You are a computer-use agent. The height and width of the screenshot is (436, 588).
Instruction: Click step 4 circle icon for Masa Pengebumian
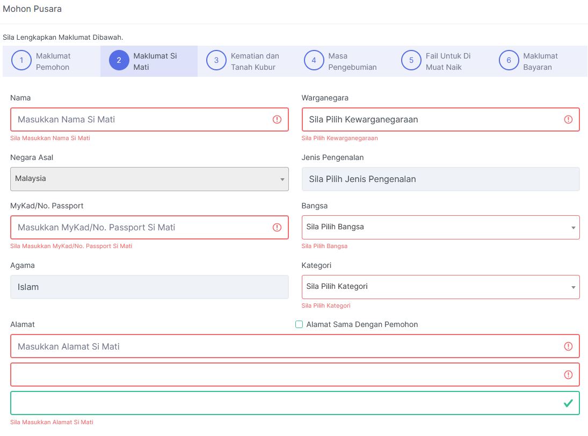pyautogui.click(x=314, y=61)
